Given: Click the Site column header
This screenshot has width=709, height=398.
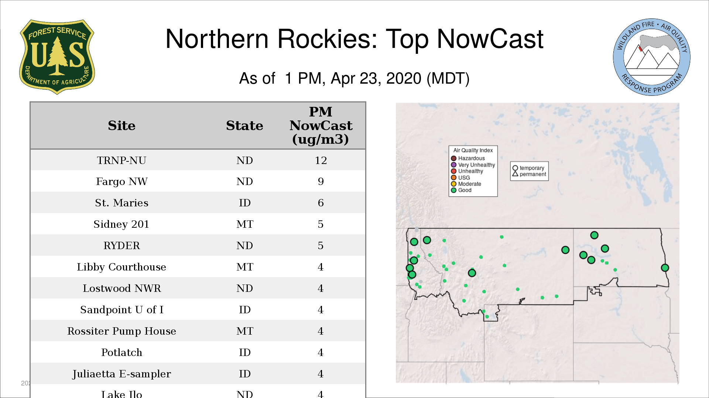Looking at the screenshot, I should (121, 126).
